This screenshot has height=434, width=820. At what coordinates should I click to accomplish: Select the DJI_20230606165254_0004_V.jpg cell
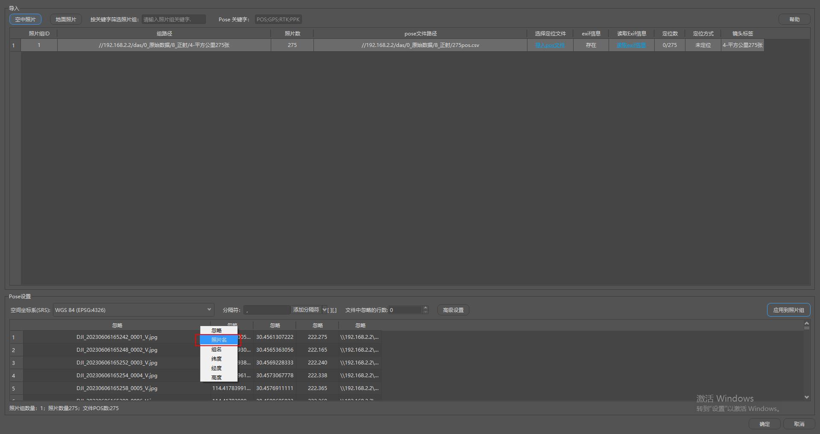click(x=117, y=376)
